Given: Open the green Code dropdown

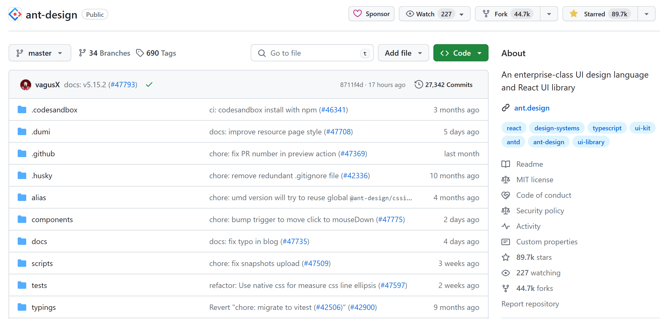Looking at the screenshot, I should click(461, 53).
